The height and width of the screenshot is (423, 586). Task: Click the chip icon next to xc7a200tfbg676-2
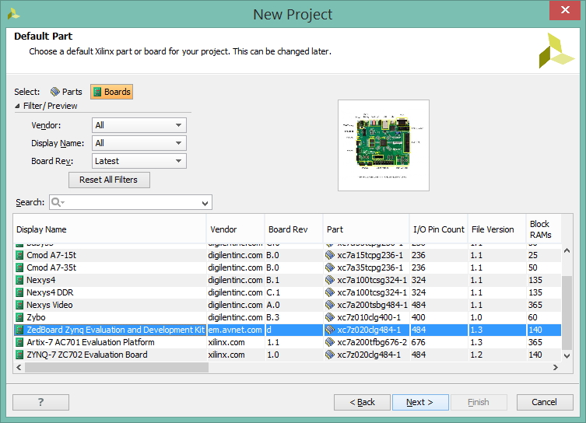pos(330,342)
